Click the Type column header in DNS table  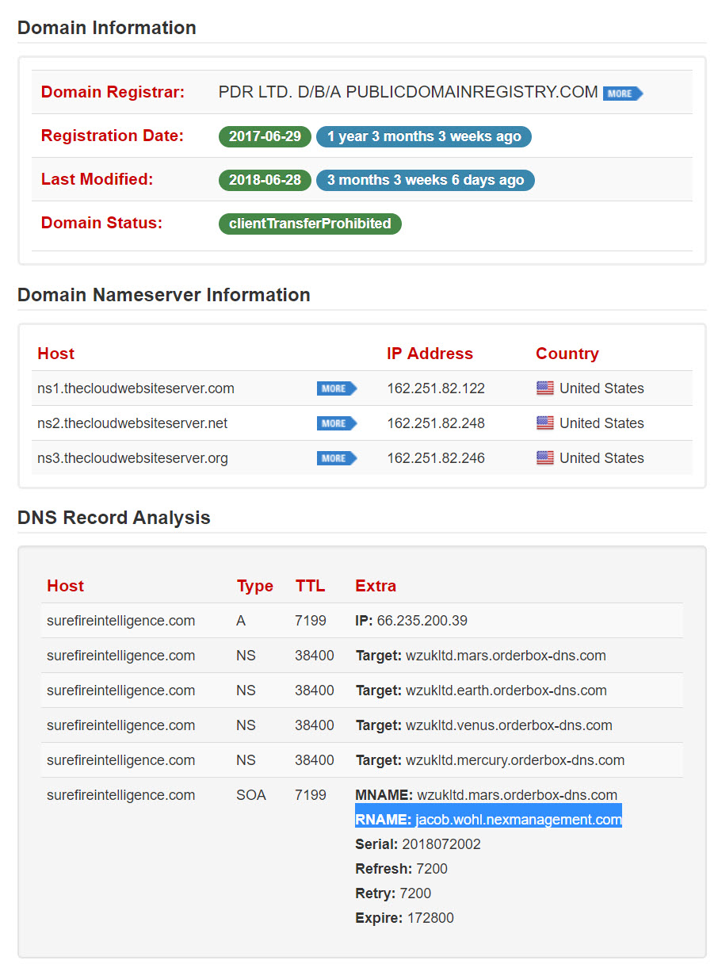tap(255, 586)
